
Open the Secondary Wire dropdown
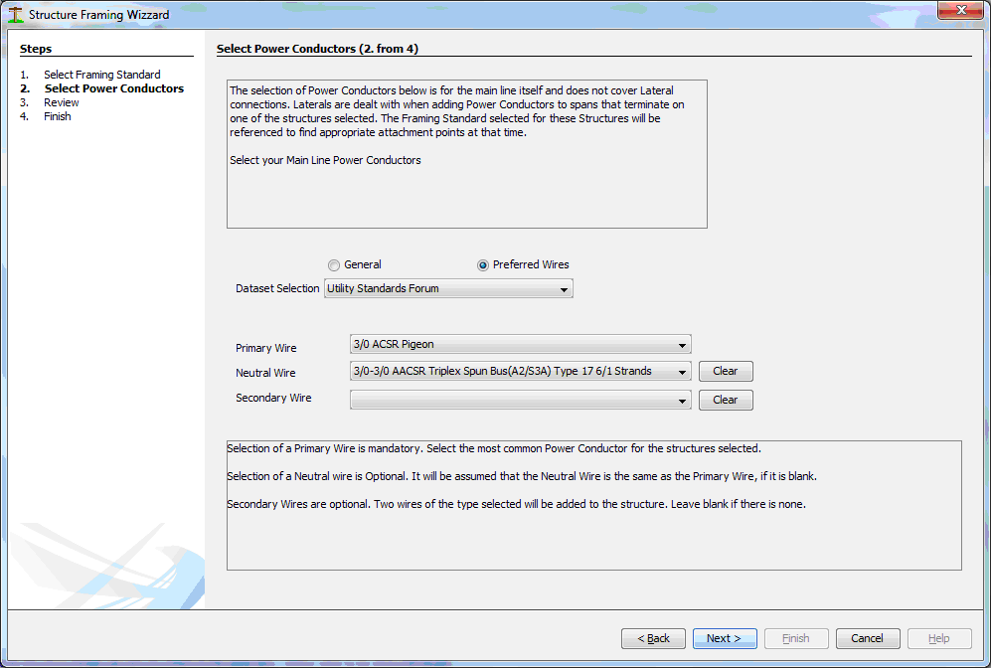click(x=520, y=400)
